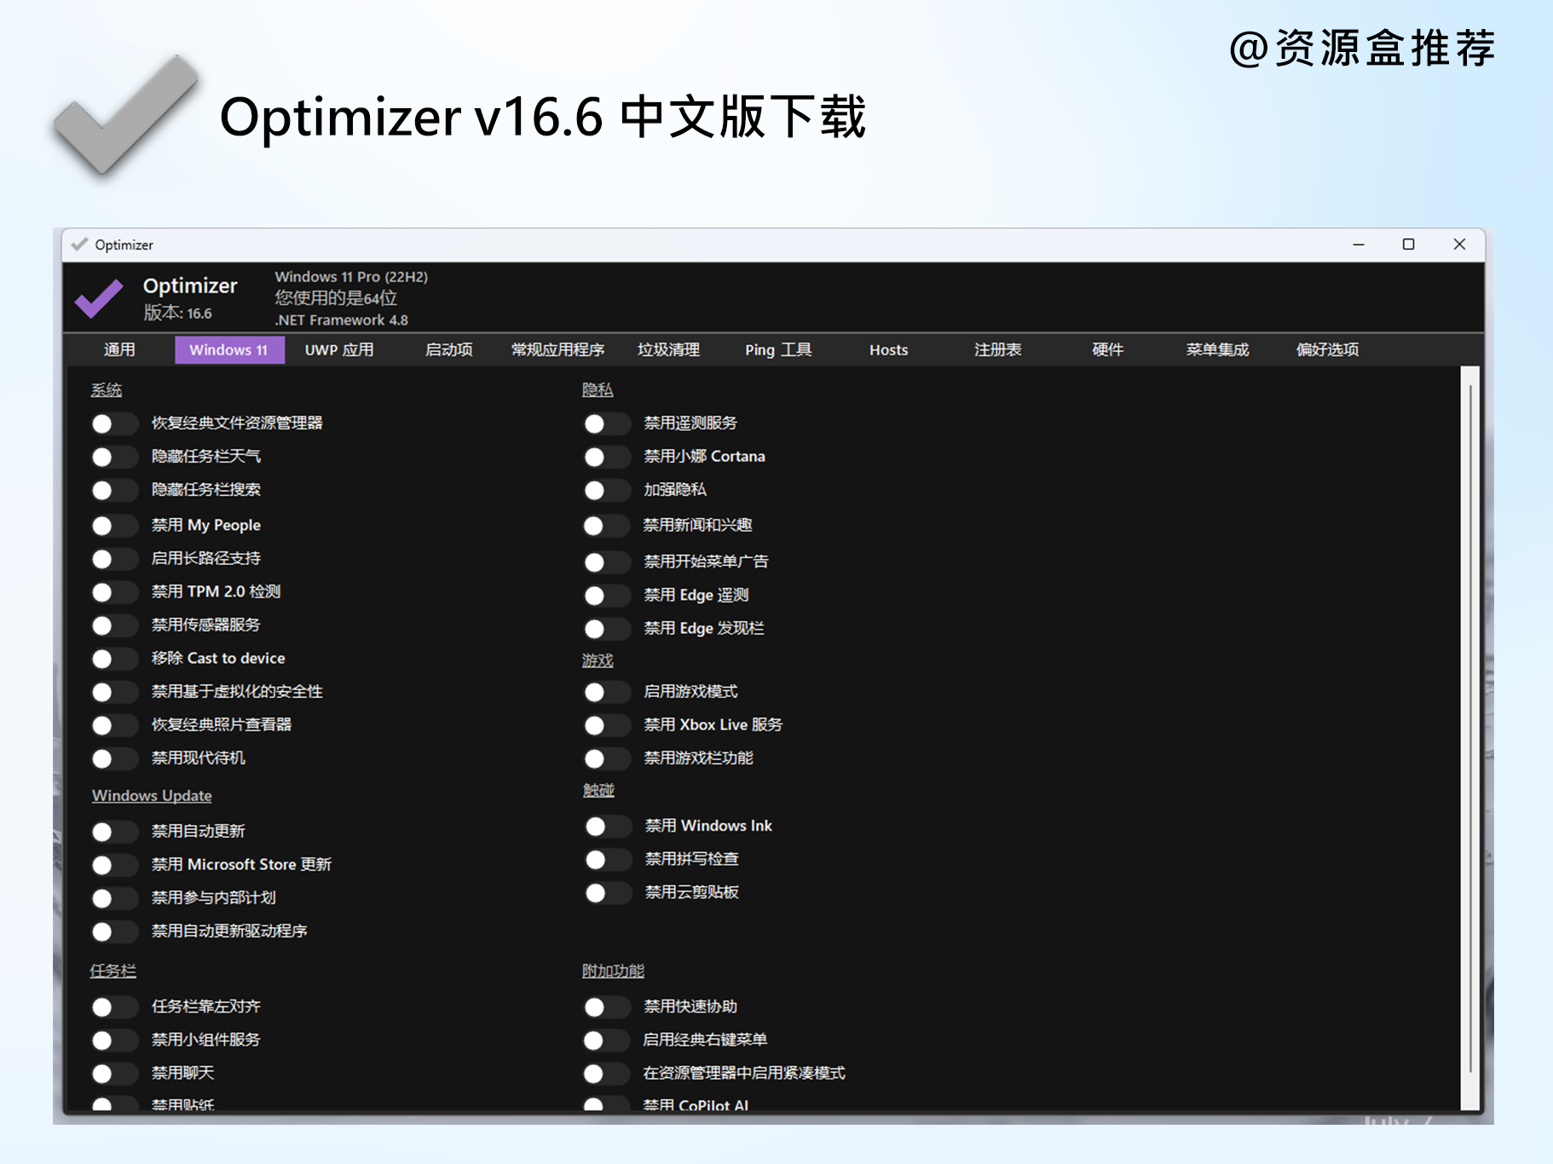Open the UWP 应用 tab

338,349
